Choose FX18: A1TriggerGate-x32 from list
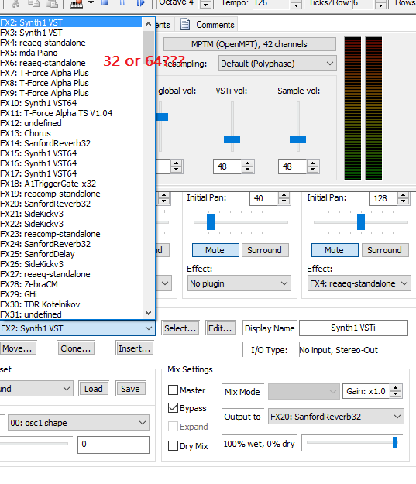This screenshot has height=484, width=416. [71, 184]
